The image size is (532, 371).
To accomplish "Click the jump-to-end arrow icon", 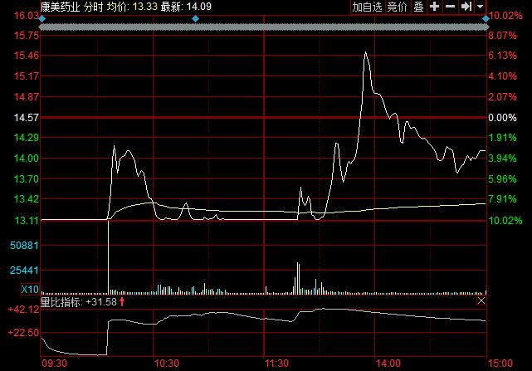I will [x=466, y=7].
